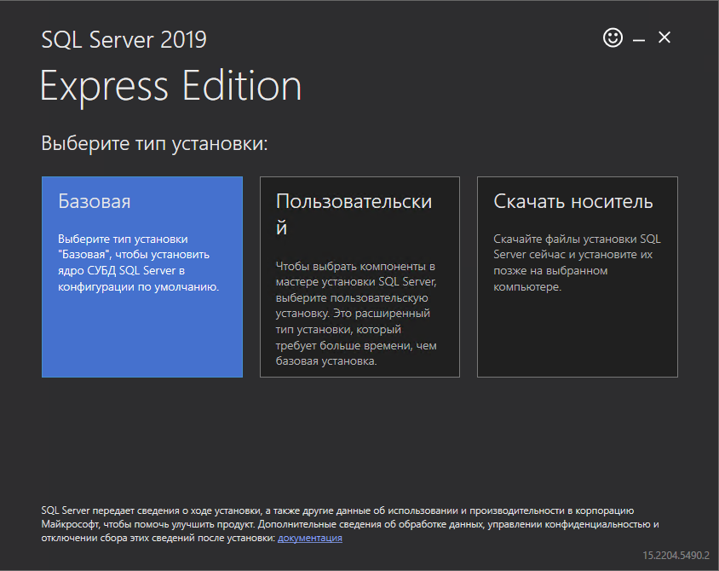Select the Скачать носитель option
This screenshot has height=571, width=719.
(x=578, y=277)
